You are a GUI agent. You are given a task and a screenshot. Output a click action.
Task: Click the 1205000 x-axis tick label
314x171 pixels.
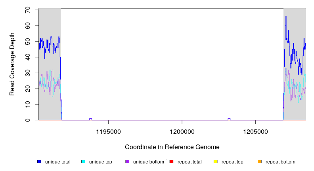tap(255, 131)
